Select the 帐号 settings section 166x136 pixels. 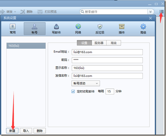(35, 29)
